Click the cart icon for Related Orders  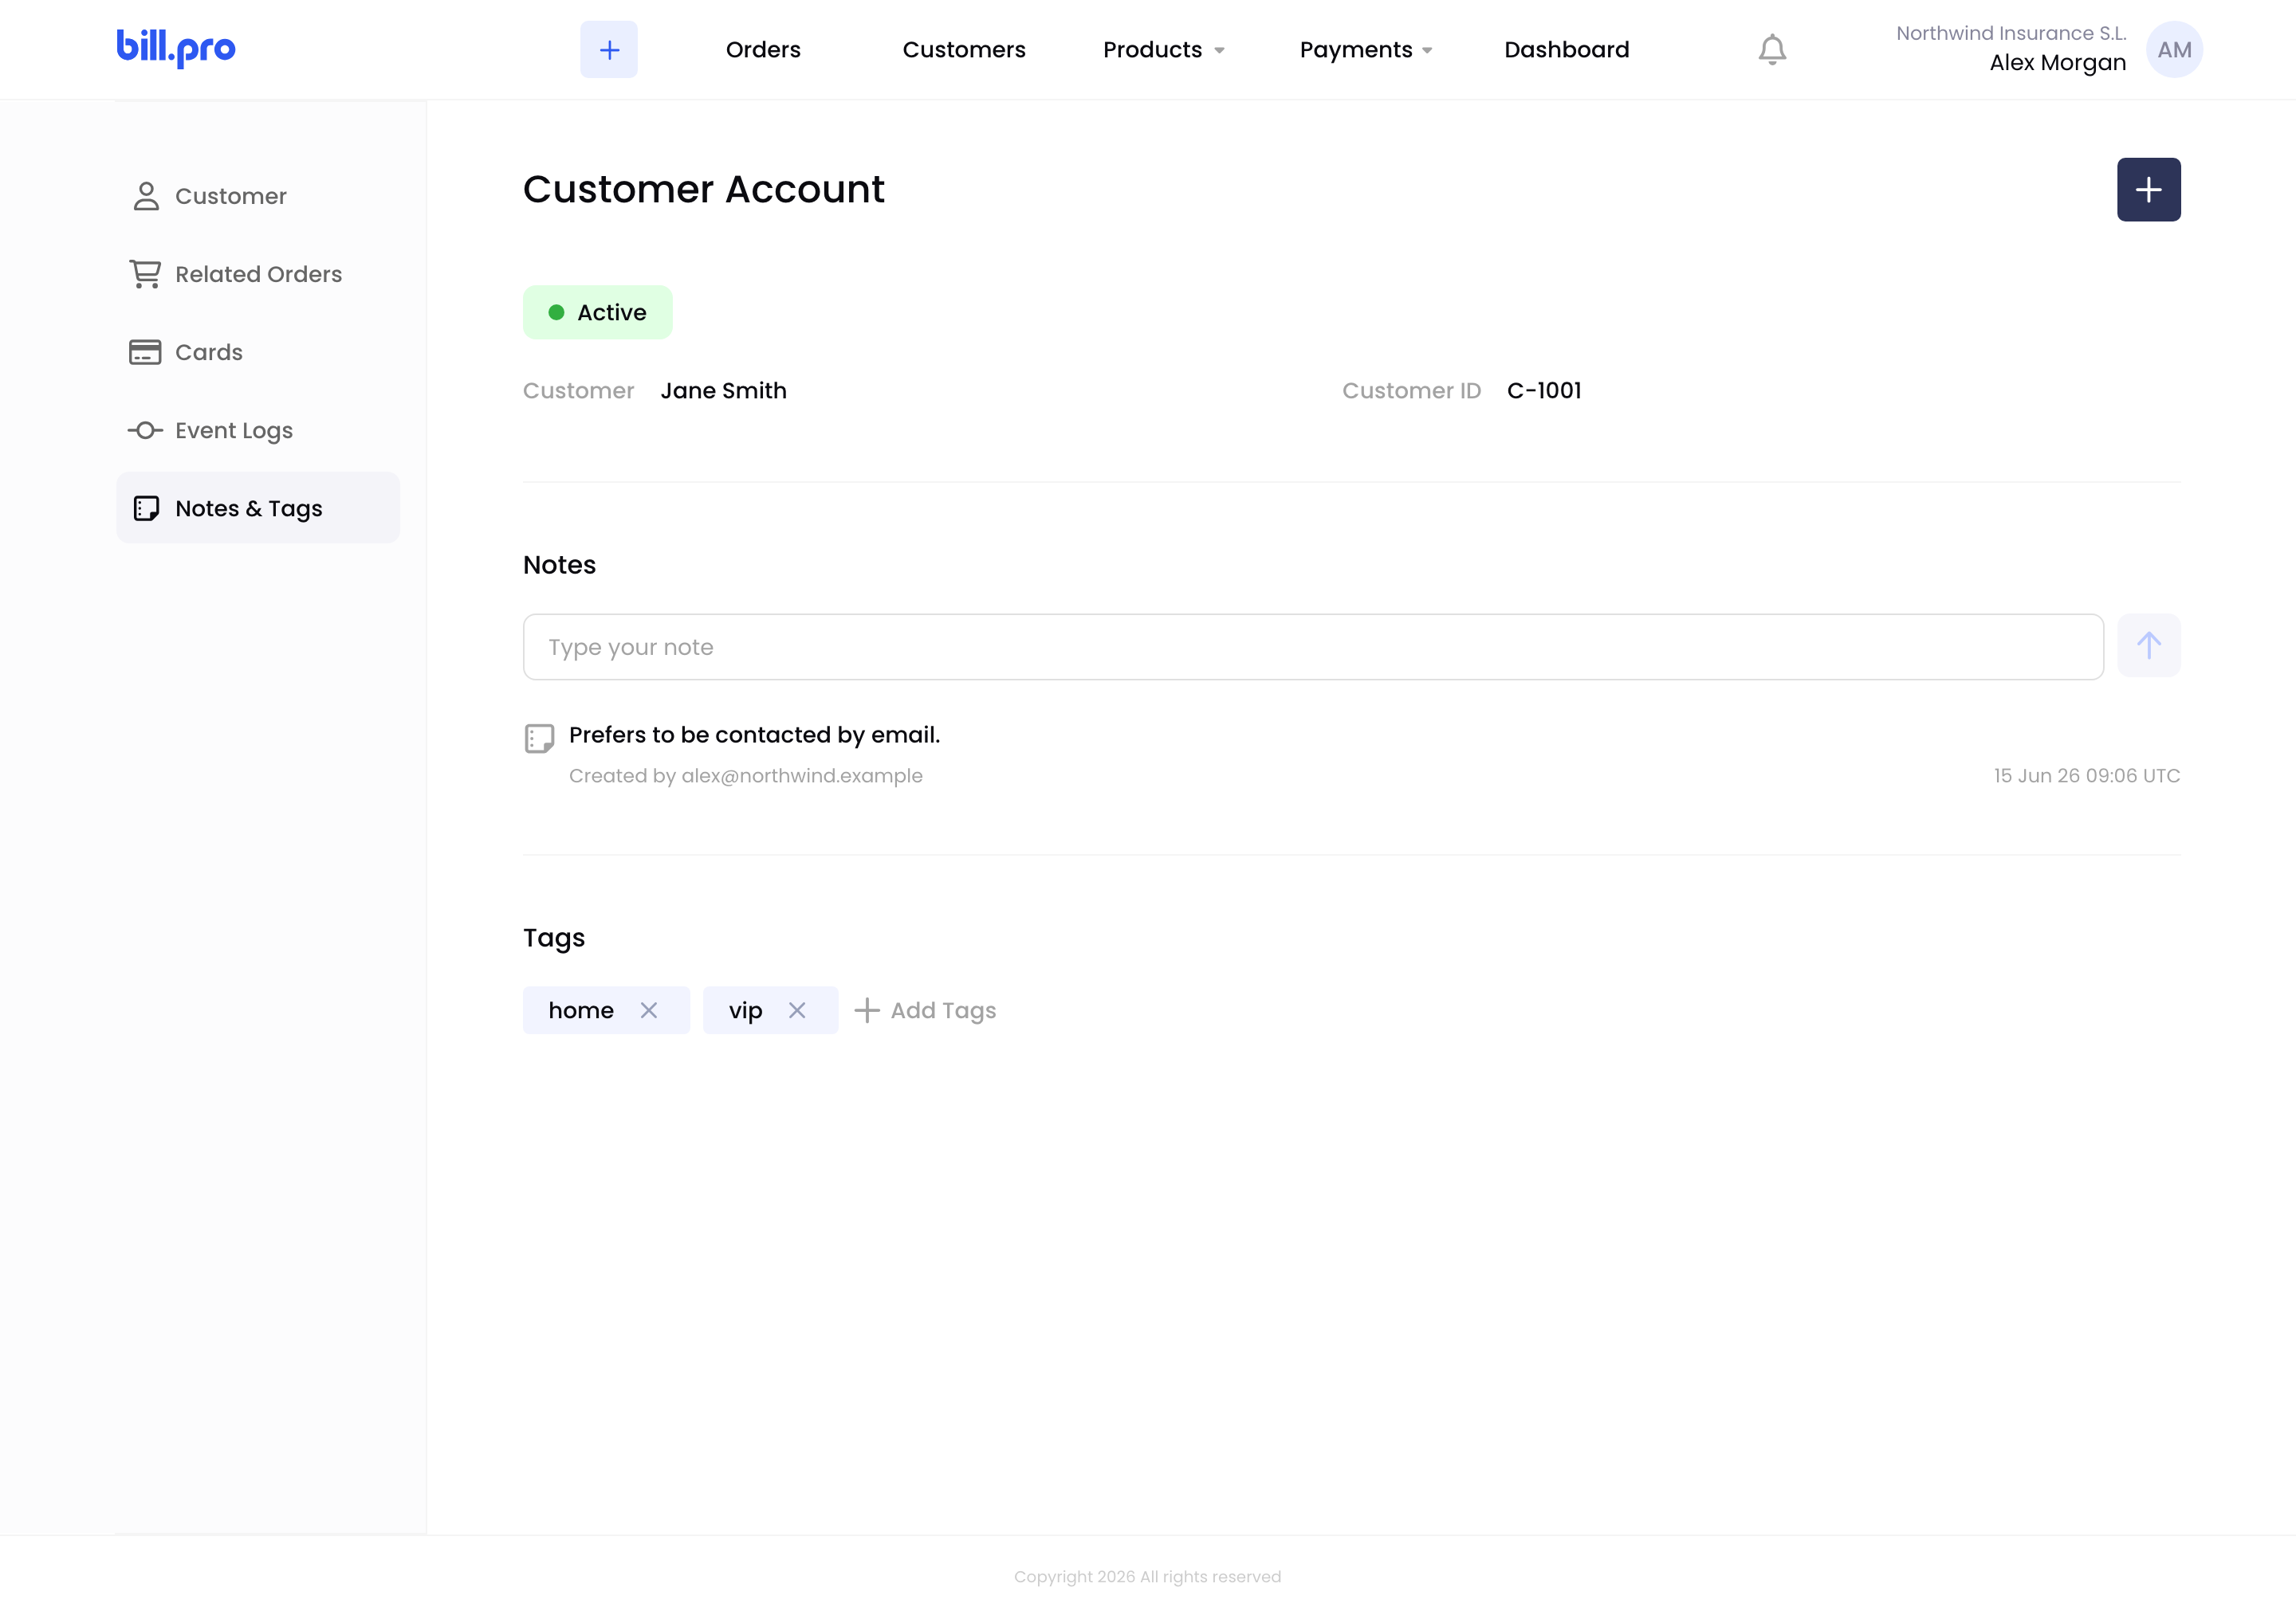145,274
